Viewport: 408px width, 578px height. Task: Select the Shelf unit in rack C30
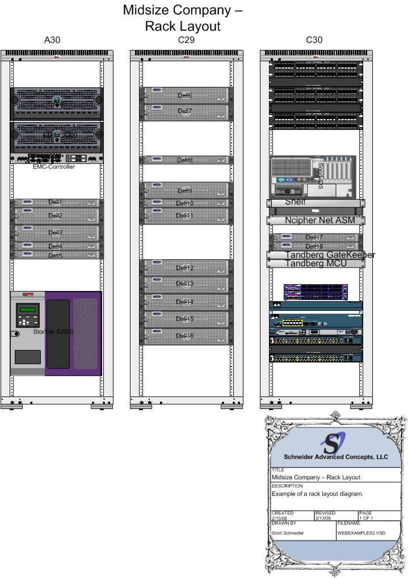tap(316, 203)
